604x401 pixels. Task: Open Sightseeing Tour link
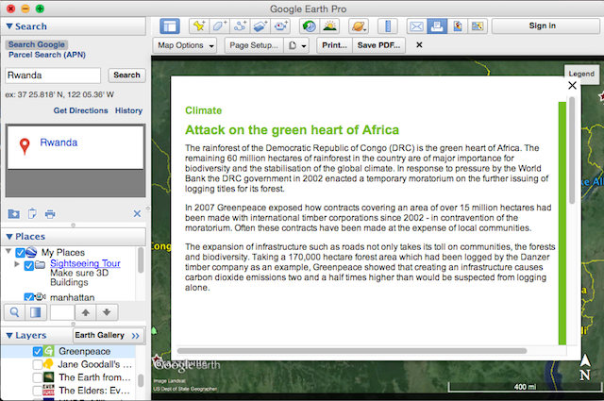(x=85, y=263)
